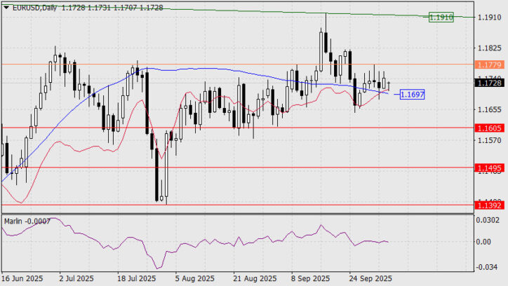Click the blue 1.1697 price label box
The image size is (508, 286).
click(x=411, y=93)
